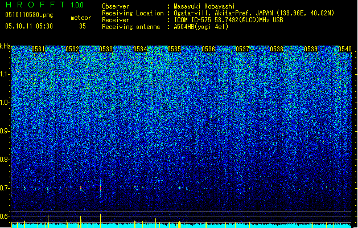This screenshot has height=228, width=358.
Task: Click the 0533 time marker
Action: [106, 49]
